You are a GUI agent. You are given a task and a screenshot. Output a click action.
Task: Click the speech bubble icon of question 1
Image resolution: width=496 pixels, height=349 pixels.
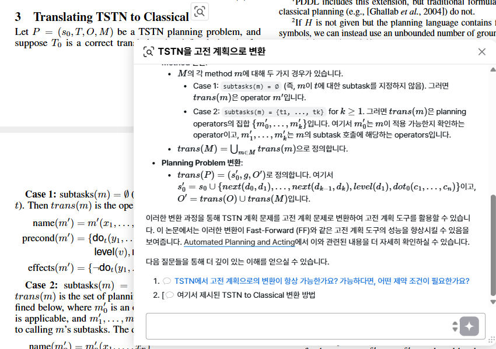point(167,281)
